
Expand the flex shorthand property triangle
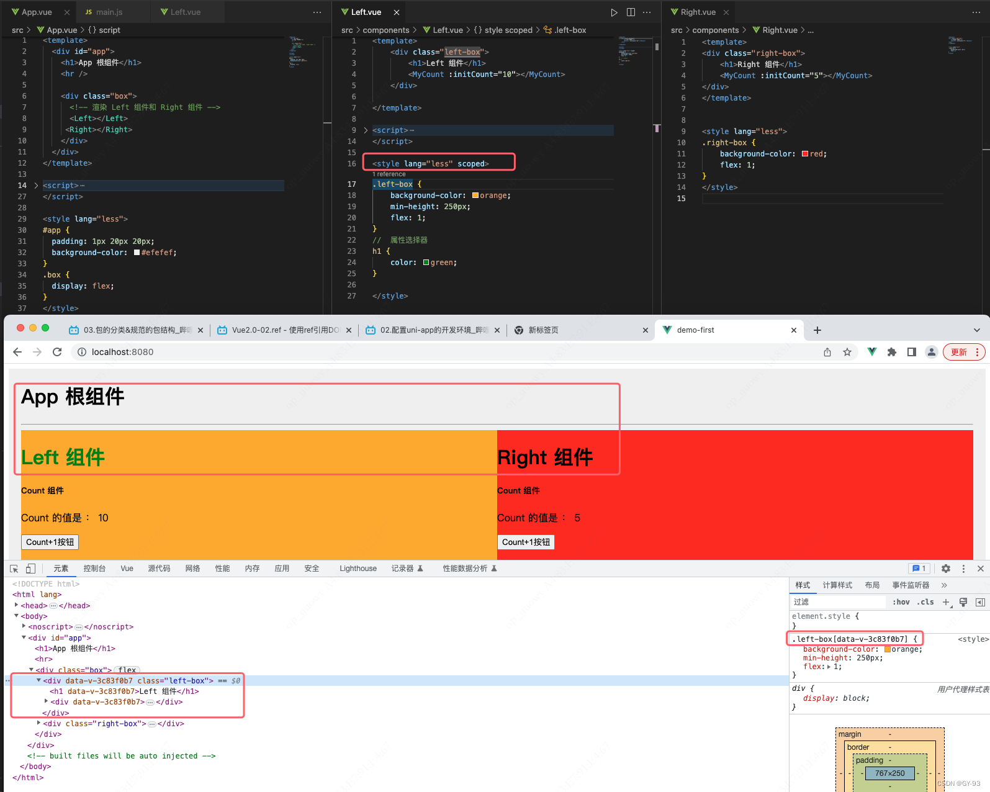click(829, 667)
